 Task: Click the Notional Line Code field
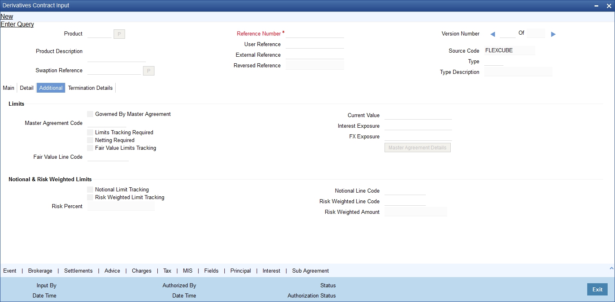coord(405,191)
